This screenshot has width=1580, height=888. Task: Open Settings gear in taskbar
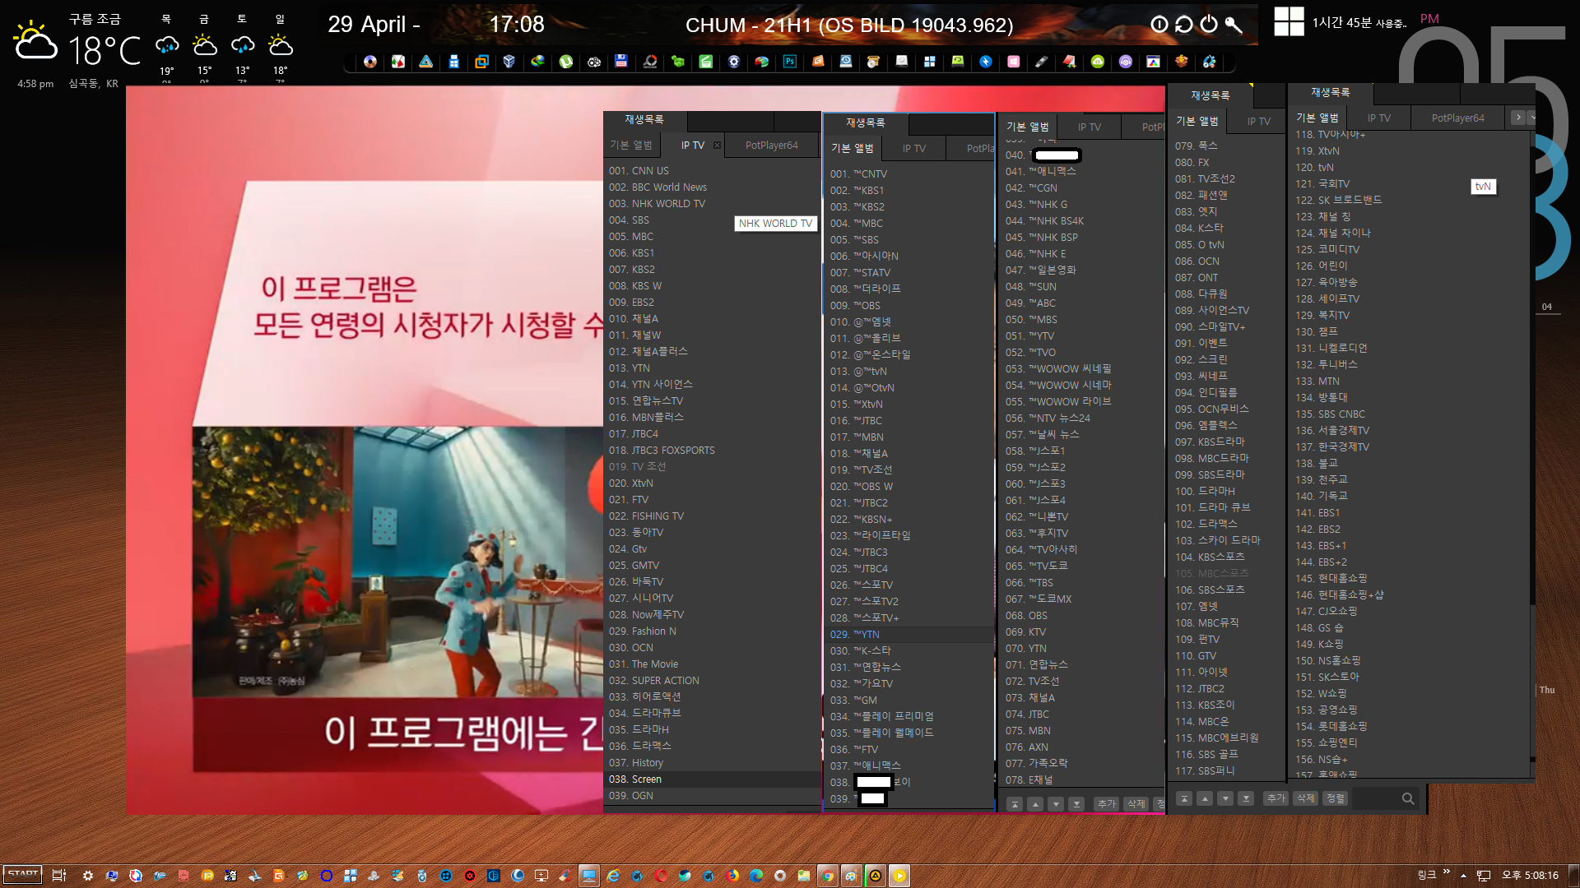coord(88,876)
